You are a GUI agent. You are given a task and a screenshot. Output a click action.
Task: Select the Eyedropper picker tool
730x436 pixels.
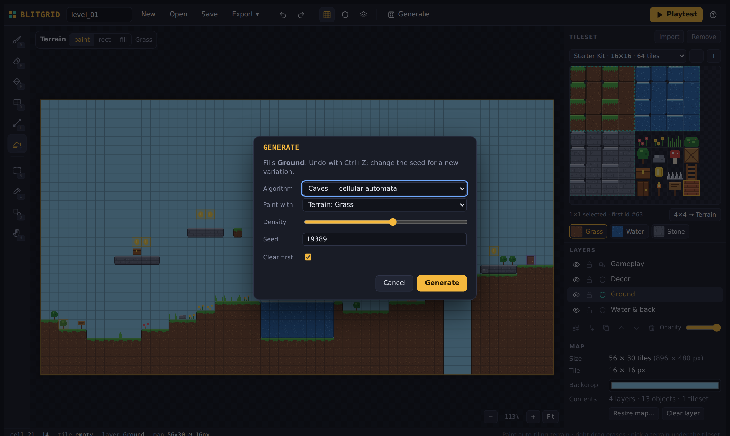pos(17,191)
